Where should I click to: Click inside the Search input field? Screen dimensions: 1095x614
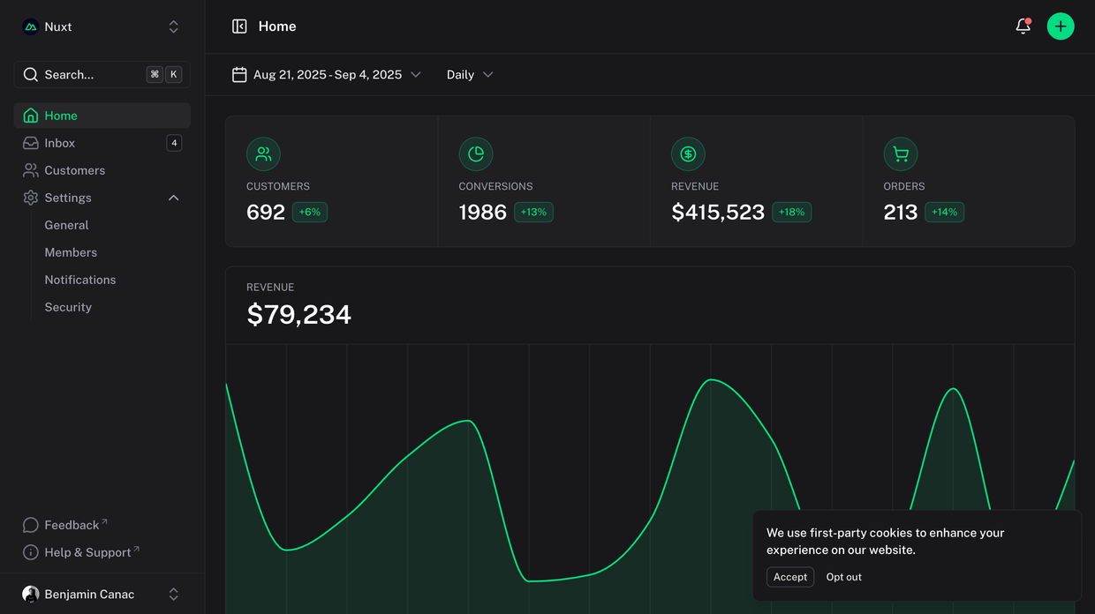(x=97, y=74)
